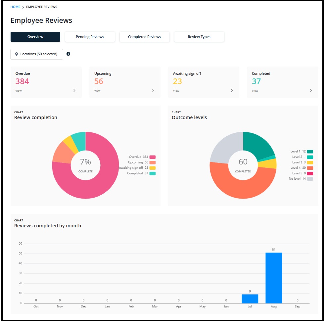Toggle the Completed teal legend entry

coord(141,173)
